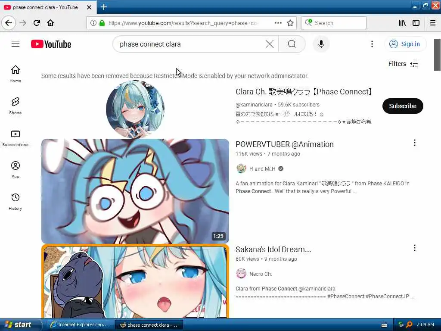Click the orange magnifier tray icon
The height and width of the screenshot is (331, 441).
(409, 325)
